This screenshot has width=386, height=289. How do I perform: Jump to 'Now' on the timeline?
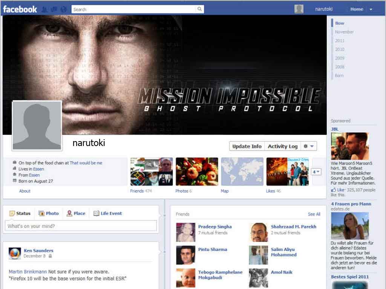(340, 23)
